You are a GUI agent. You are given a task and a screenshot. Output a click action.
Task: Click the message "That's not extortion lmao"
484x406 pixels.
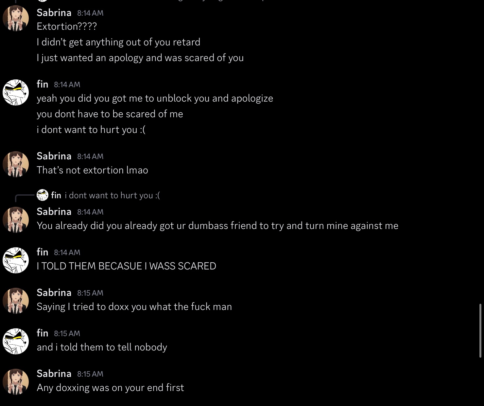(x=92, y=170)
